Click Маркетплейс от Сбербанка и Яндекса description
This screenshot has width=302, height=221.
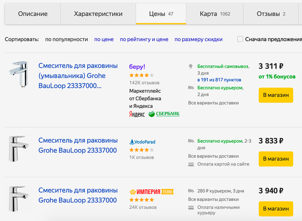click(145, 99)
